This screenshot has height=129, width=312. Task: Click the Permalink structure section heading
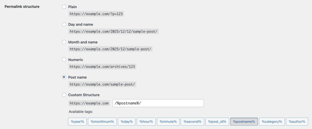tap(22, 7)
